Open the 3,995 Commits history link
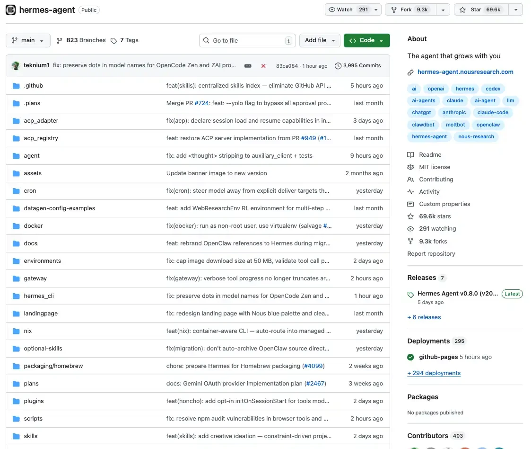The image size is (531, 449). pyautogui.click(x=357, y=66)
